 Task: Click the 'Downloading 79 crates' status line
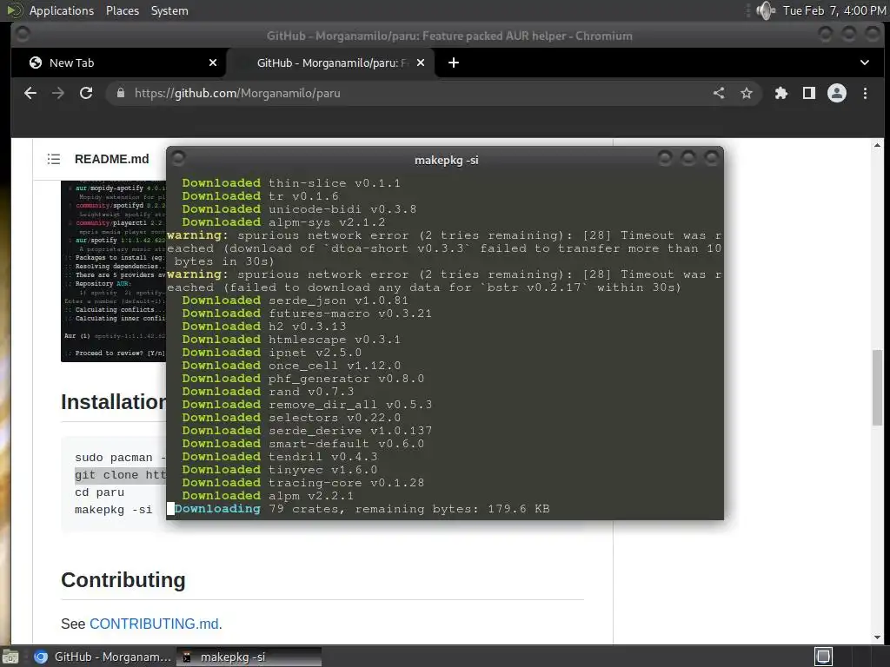click(x=362, y=509)
